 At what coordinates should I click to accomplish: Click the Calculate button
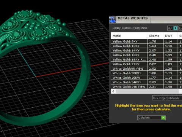coord(151,118)
